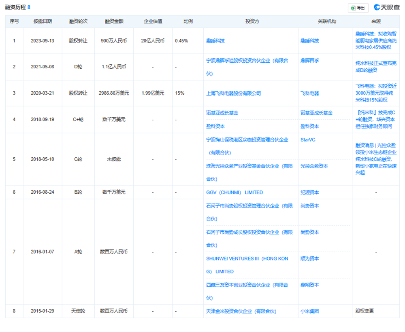Screen dimensions: 405x332
Task: Open investor 石河子市尚势股权投资管理合伙企业
Action: (249, 212)
